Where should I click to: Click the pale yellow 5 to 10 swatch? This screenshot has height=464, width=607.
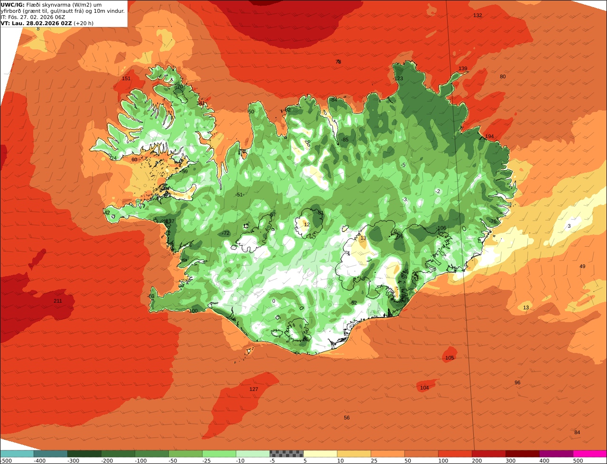coord(320,454)
